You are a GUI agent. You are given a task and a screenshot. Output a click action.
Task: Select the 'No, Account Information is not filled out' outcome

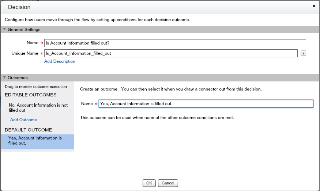tap(38, 108)
